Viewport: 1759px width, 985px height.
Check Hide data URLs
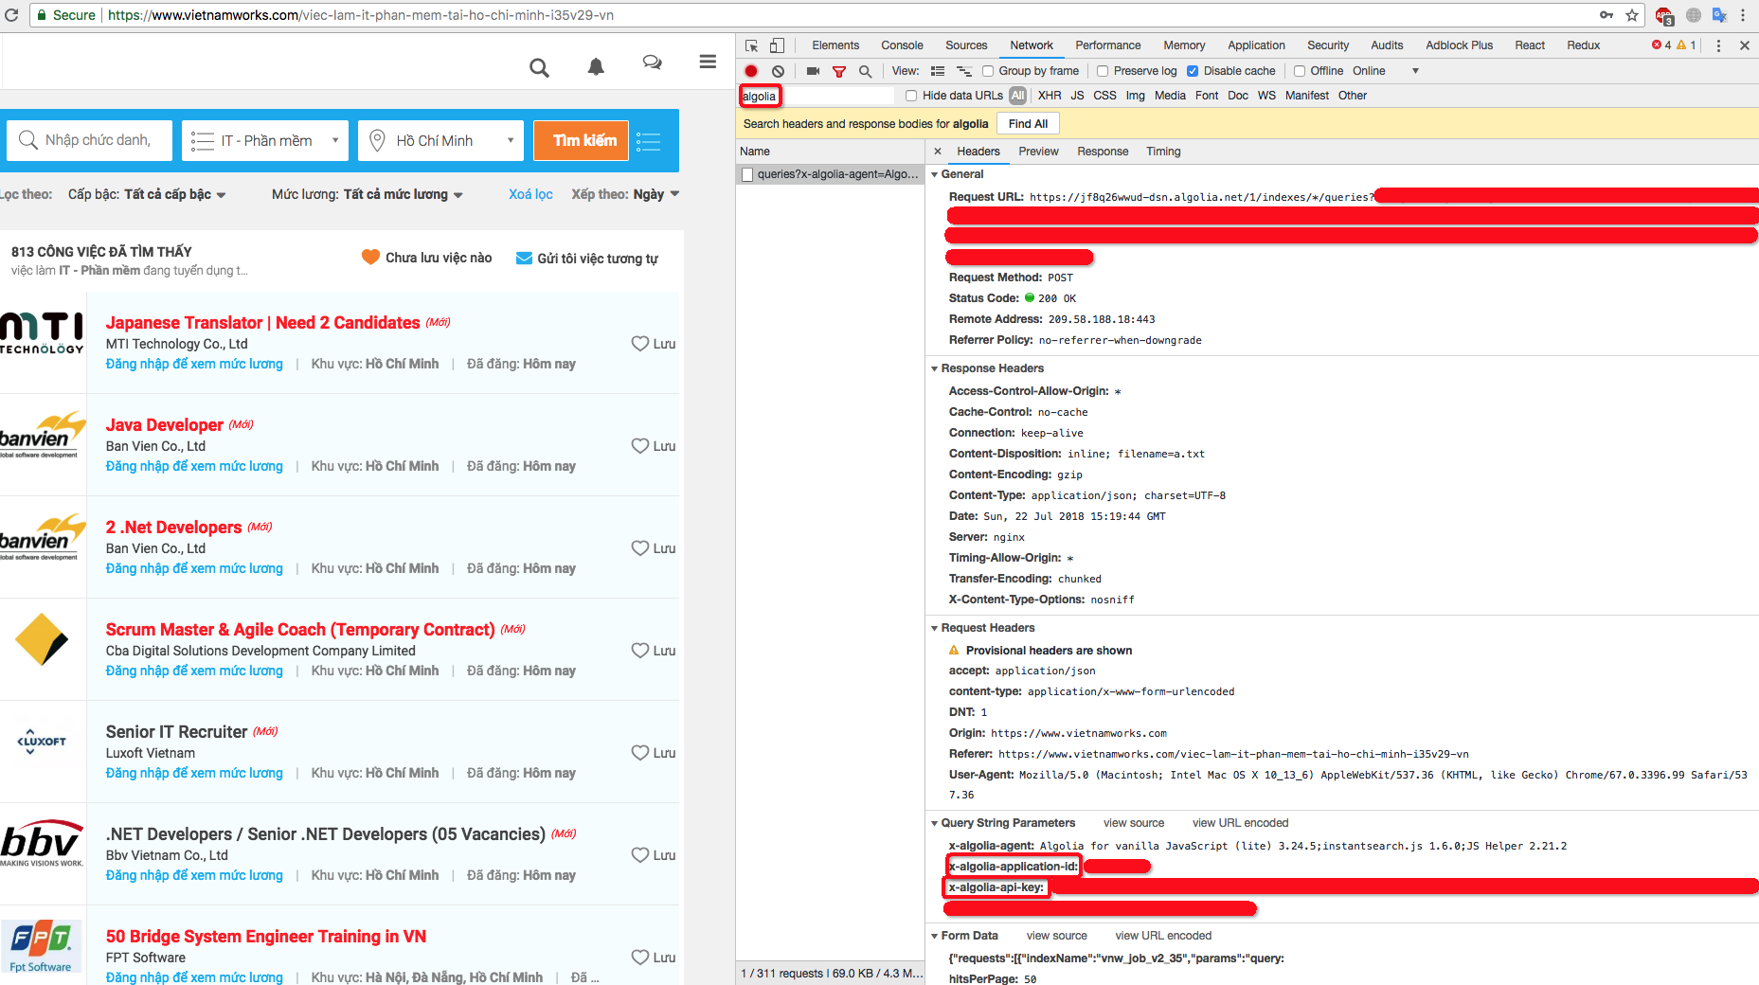(911, 96)
